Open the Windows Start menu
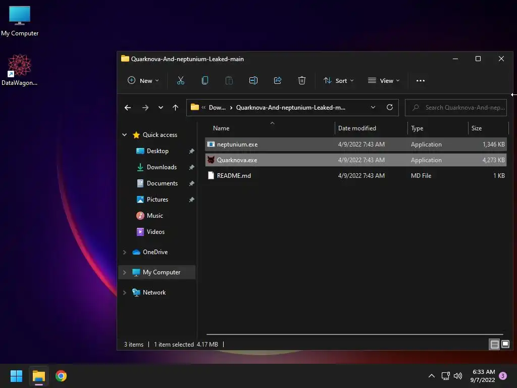The image size is (517, 388). (x=16, y=376)
